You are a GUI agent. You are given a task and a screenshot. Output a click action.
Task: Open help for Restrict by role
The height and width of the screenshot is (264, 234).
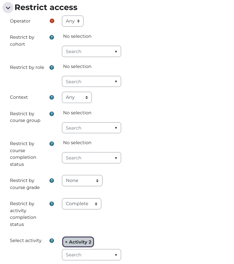52,67
